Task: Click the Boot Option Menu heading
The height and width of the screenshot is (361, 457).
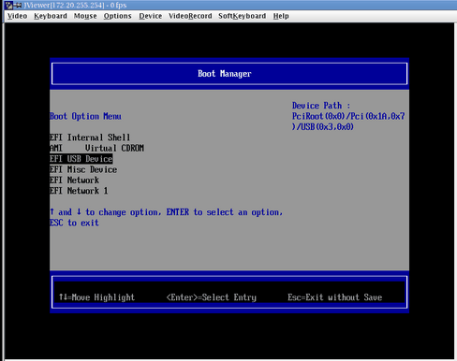Action: pyautogui.click(x=85, y=116)
